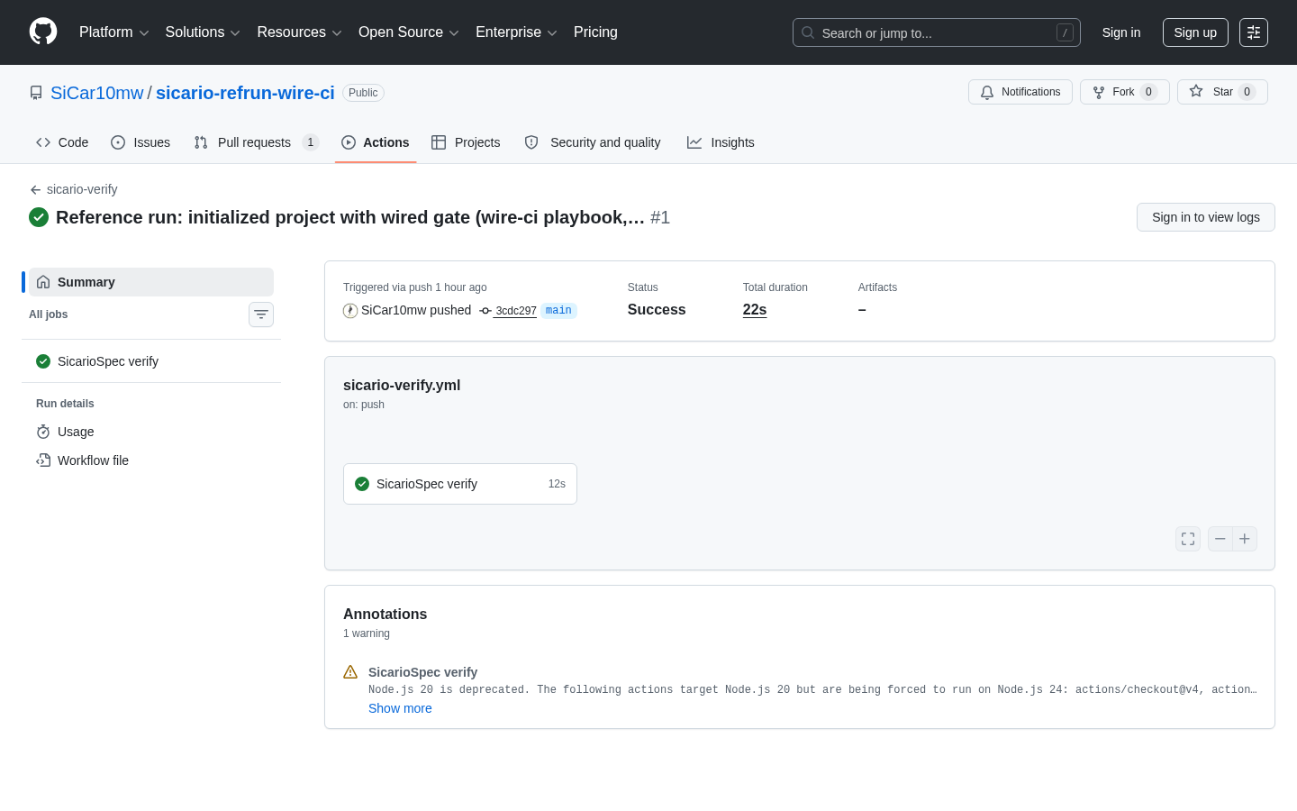Expand the Enterprise menu

pos(516,32)
